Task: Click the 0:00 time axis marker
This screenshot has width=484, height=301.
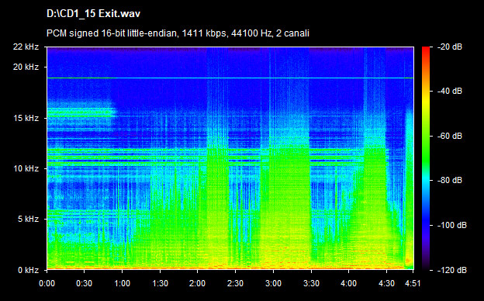Action: [x=47, y=283]
